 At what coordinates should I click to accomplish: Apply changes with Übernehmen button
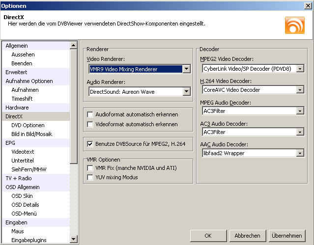(286, 236)
